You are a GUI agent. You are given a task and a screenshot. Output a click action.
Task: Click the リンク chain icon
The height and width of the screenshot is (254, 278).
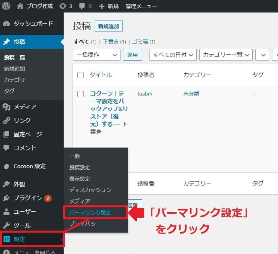click(x=6, y=121)
